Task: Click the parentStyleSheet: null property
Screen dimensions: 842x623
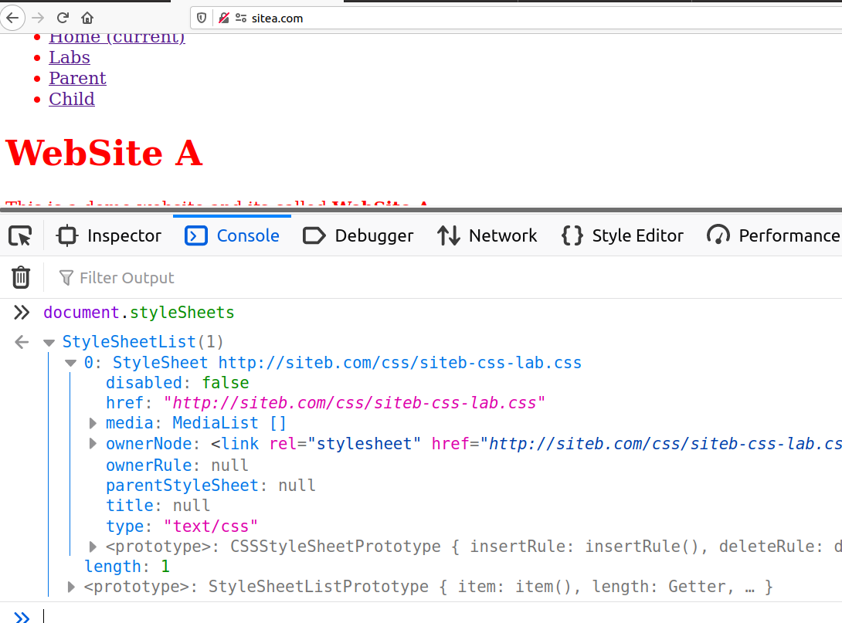Action: (x=210, y=485)
